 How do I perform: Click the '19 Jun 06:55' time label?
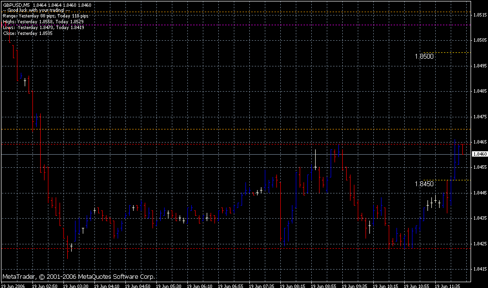click(x=230, y=286)
